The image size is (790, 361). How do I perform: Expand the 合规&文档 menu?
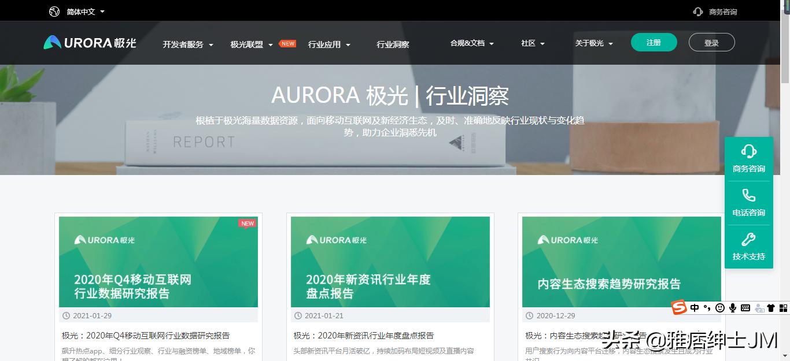(x=467, y=43)
